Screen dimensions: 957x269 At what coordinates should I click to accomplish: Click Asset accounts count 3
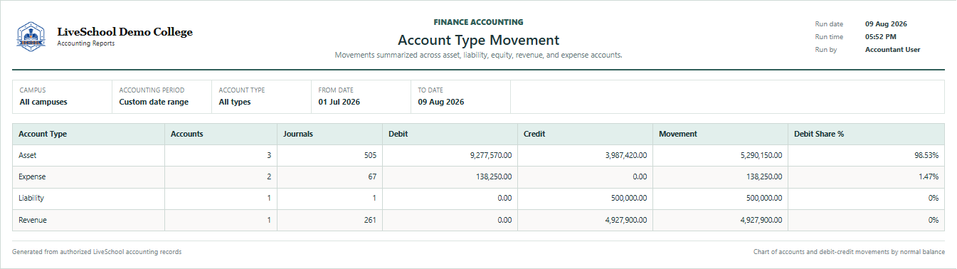(270, 155)
